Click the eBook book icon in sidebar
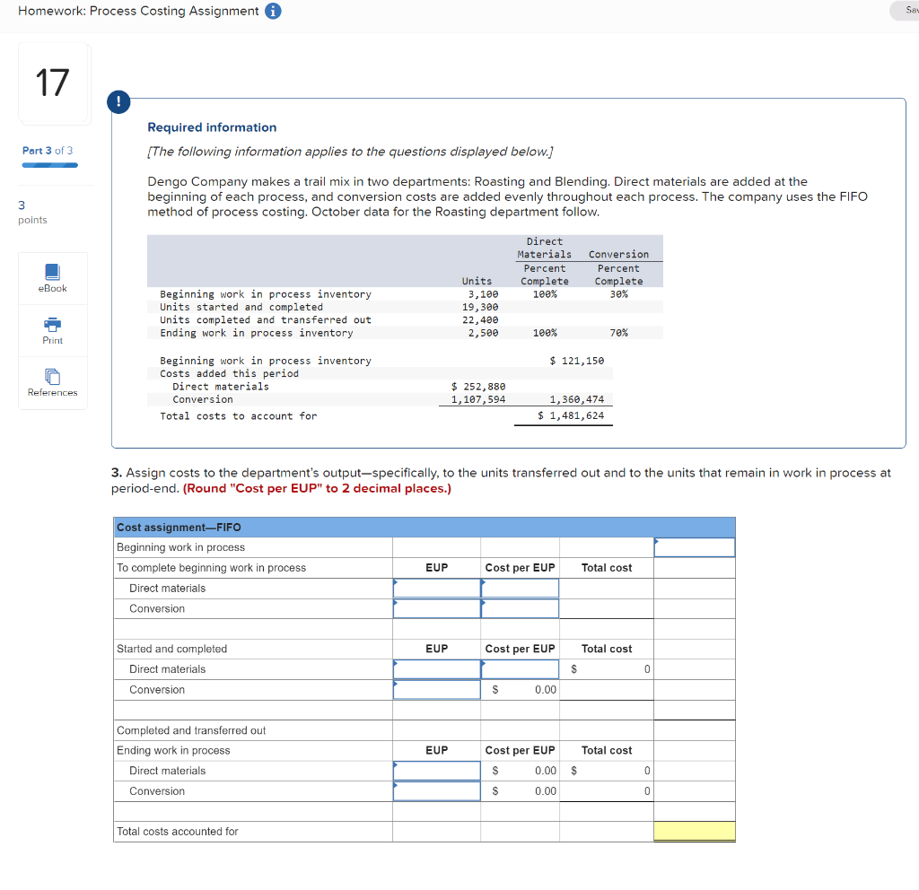 [52, 272]
